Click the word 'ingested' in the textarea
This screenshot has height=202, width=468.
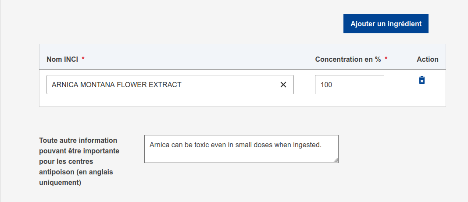[x=306, y=145]
